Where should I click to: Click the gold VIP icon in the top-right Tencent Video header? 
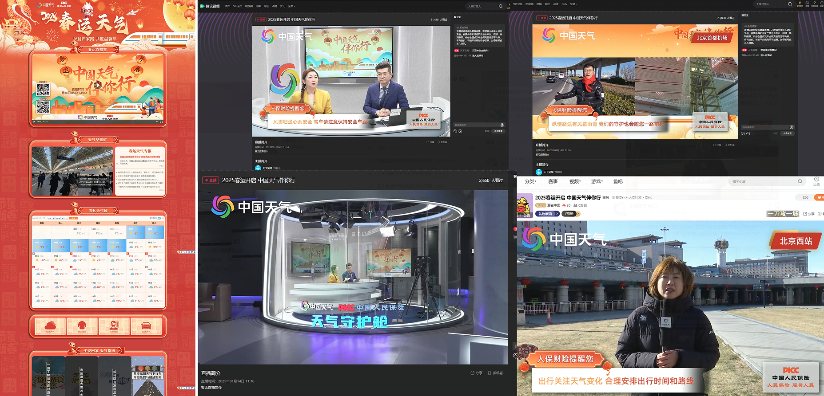tap(800, 4)
